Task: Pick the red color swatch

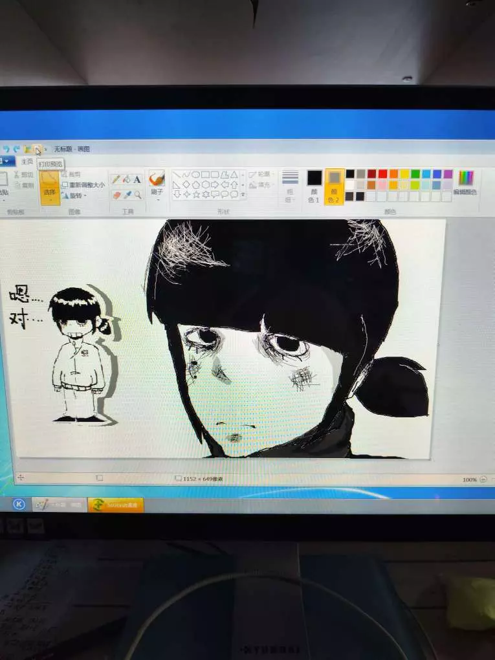Action: 382,174
